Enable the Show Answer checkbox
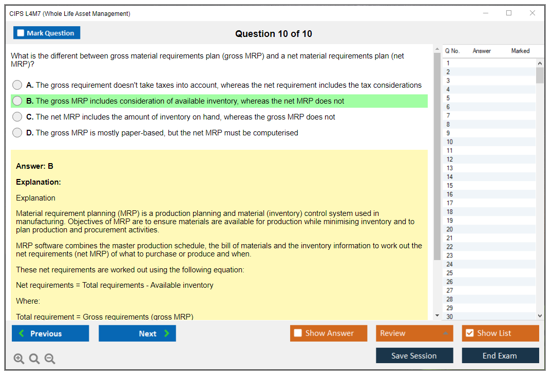Viewport: 552px width, 377px height. [x=298, y=333]
